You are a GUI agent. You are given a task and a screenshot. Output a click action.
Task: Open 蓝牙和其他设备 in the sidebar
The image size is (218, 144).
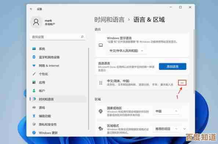coord(58,57)
